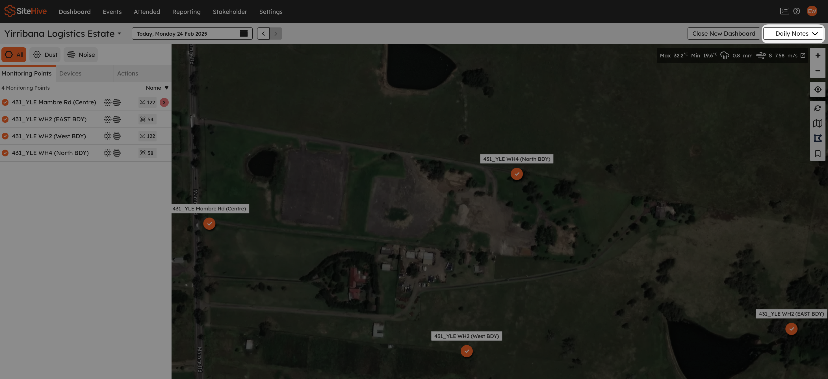Click photo count 58 on WH4 (North BDY) row
828x379 pixels.
click(x=147, y=153)
